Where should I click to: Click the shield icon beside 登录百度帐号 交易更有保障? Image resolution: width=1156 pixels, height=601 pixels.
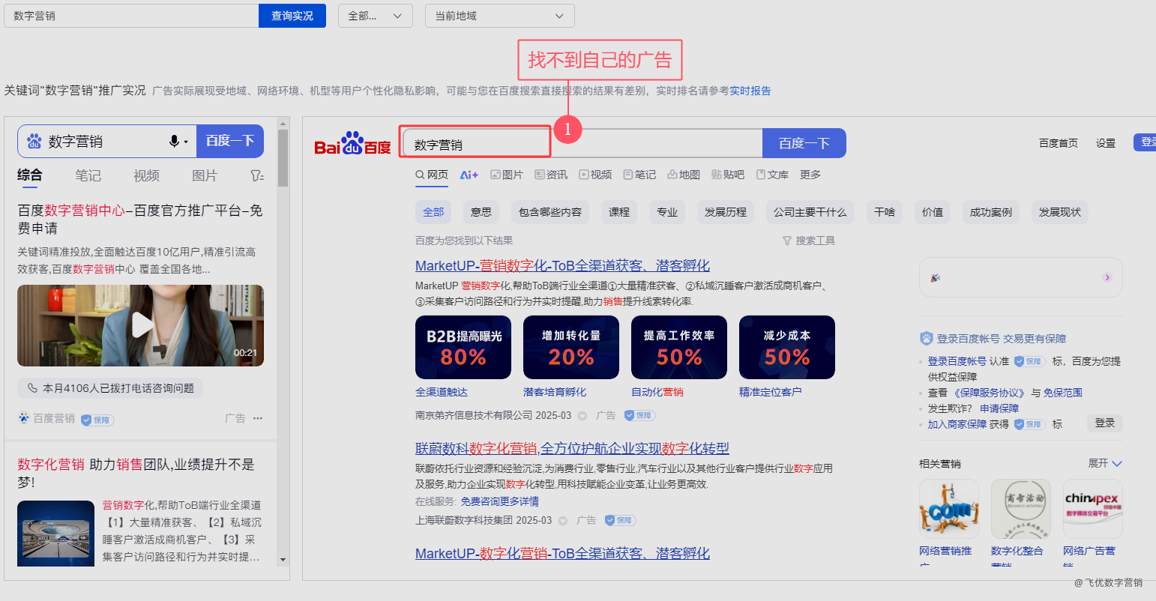tap(927, 339)
